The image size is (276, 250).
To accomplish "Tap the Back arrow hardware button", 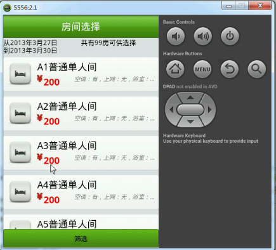I will pos(230,69).
